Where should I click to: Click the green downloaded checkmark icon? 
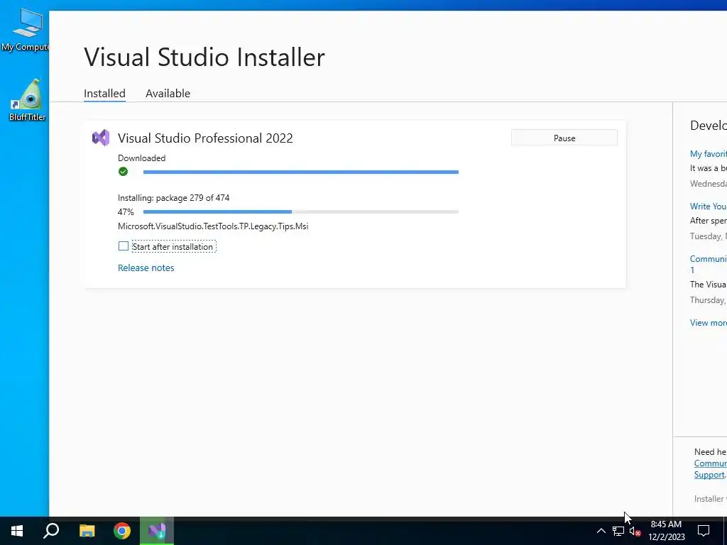[123, 172]
